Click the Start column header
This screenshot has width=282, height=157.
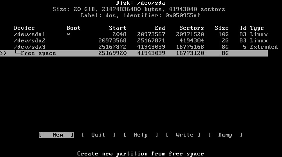click(x=117, y=28)
